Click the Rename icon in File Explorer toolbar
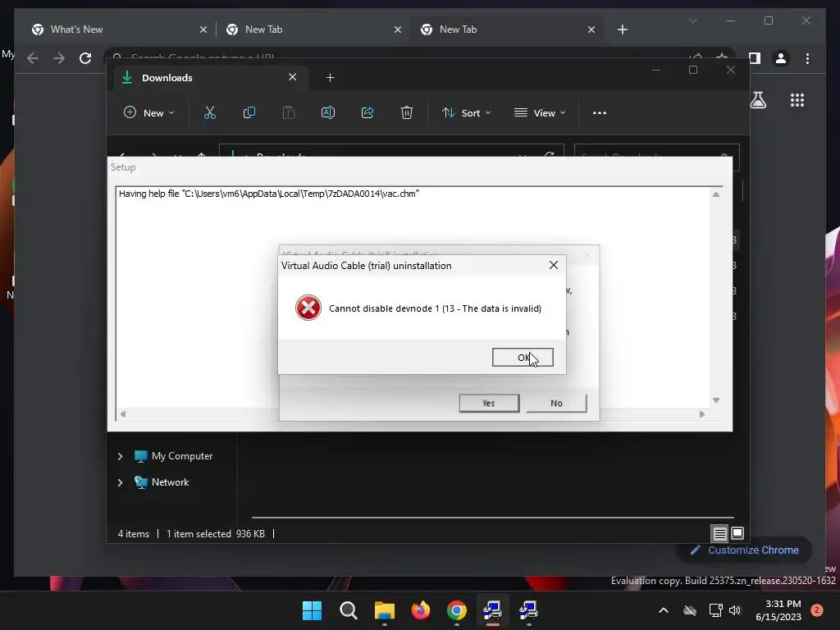This screenshot has width=840, height=630. [x=328, y=112]
